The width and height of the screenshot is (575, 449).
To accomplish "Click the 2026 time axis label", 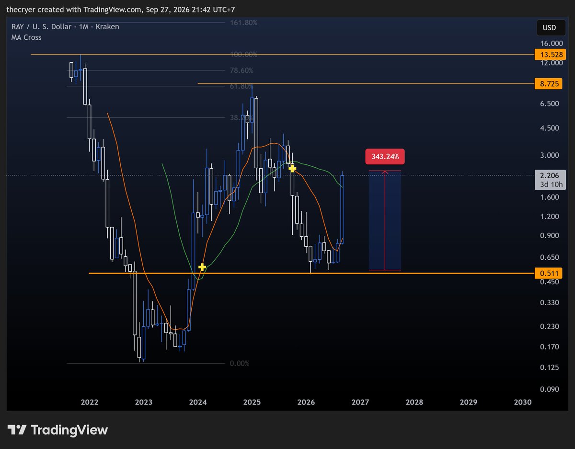I will (306, 402).
